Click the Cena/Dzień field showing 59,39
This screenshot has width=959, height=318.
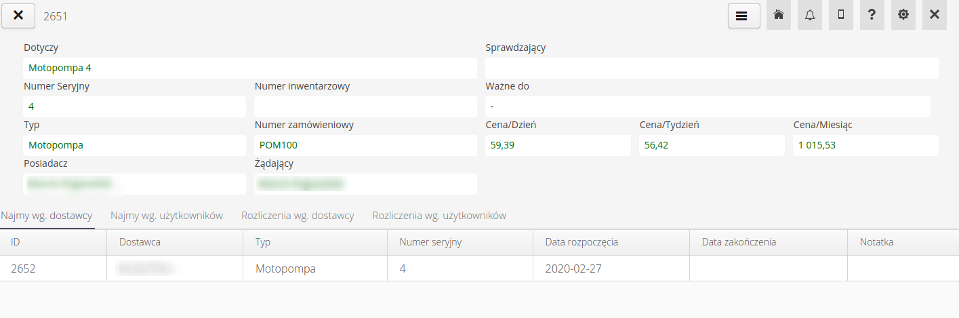click(558, 145)
